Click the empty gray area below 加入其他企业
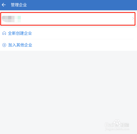The height and width of the screenshot is (134, 137). click(x=68, y=84)
